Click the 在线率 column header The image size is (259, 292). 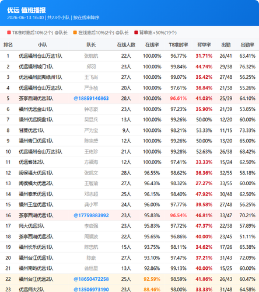[152, 45]
